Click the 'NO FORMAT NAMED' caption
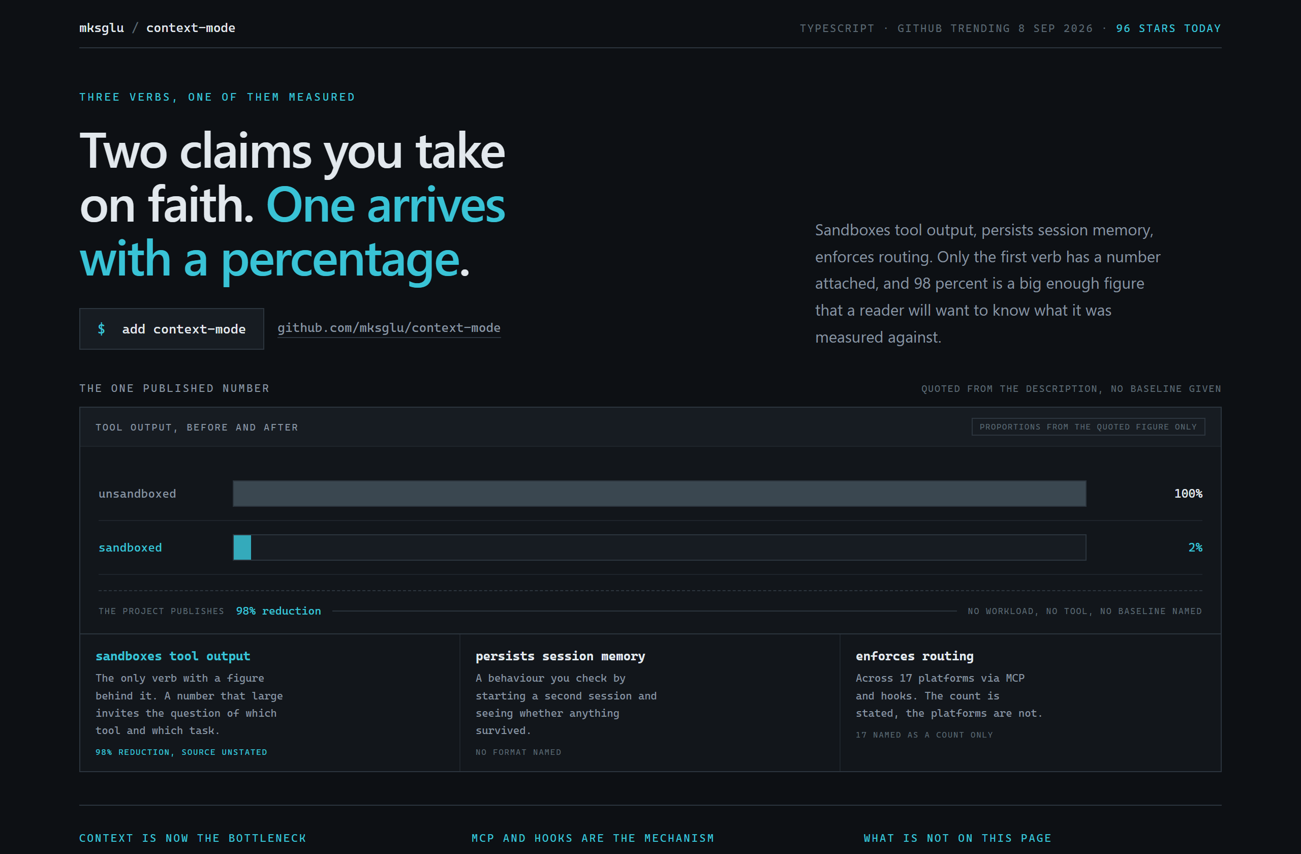The width and height of the screenshot is (1301, 854). [518, 752]
